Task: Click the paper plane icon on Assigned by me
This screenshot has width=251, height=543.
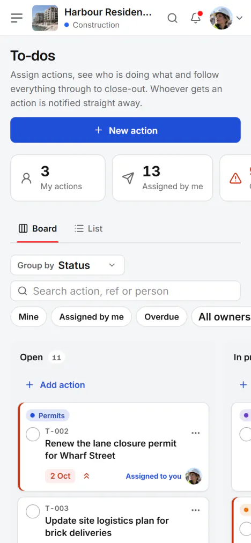Action: point(128,178)
